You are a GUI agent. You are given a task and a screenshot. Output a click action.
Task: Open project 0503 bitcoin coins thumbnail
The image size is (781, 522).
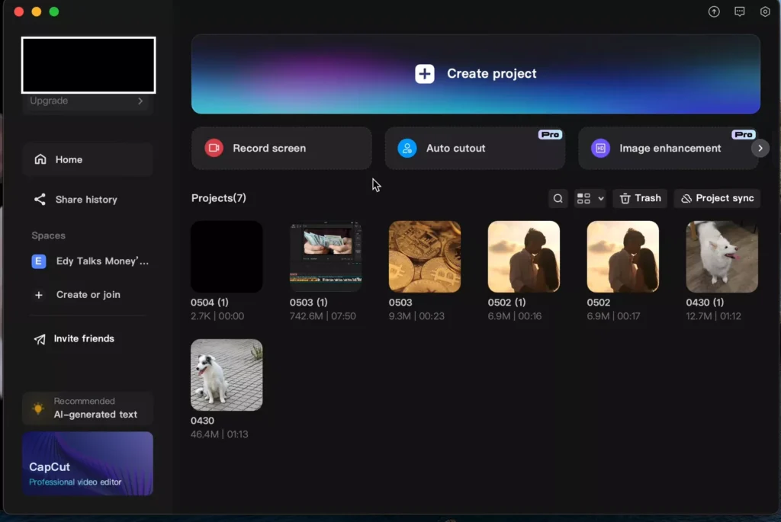coord(425,257)
